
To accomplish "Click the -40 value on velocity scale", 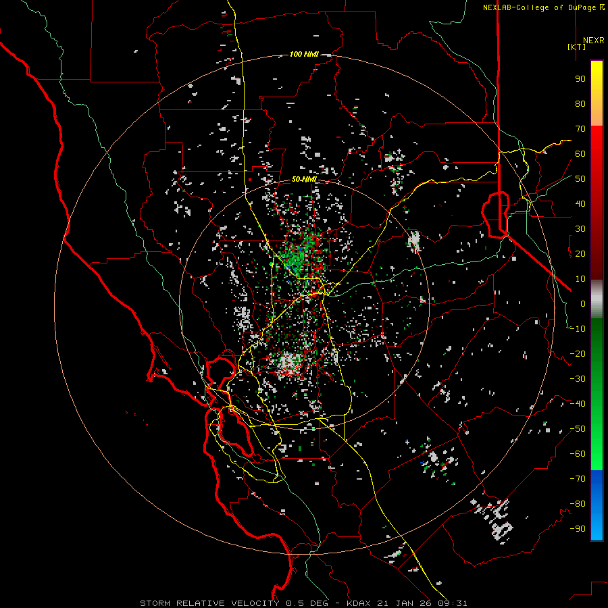I will tap(578, 404).
